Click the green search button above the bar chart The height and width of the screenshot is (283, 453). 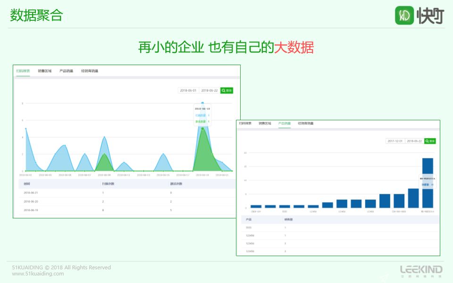[x=430, y=141]
